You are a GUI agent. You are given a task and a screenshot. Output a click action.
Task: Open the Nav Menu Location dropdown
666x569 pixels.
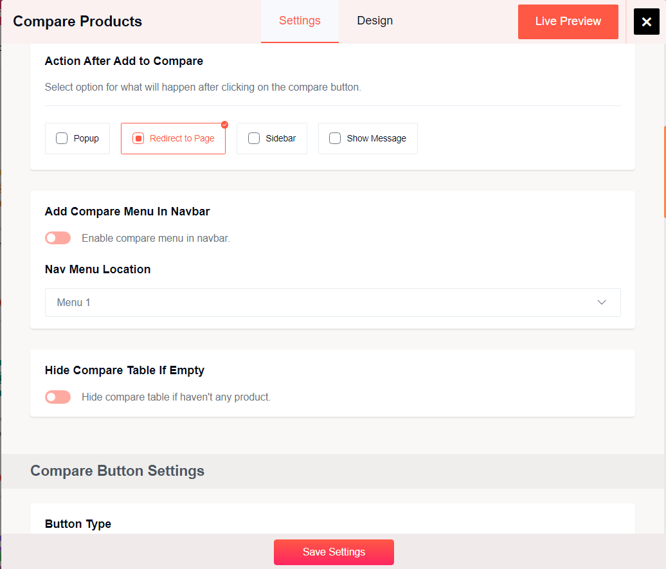(332, 302)
